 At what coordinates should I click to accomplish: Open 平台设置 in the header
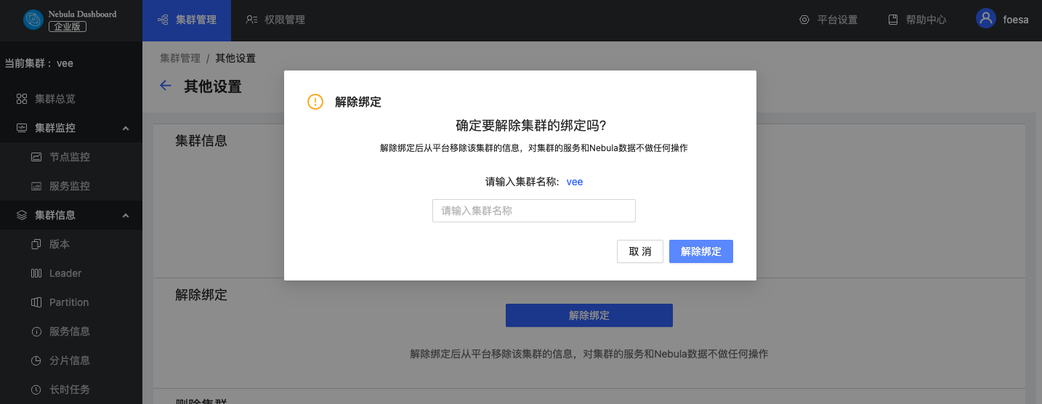coord(828,20)
